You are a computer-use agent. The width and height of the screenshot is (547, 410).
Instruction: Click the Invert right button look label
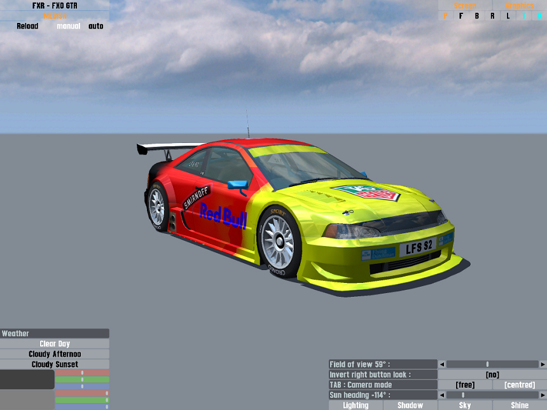383,375
